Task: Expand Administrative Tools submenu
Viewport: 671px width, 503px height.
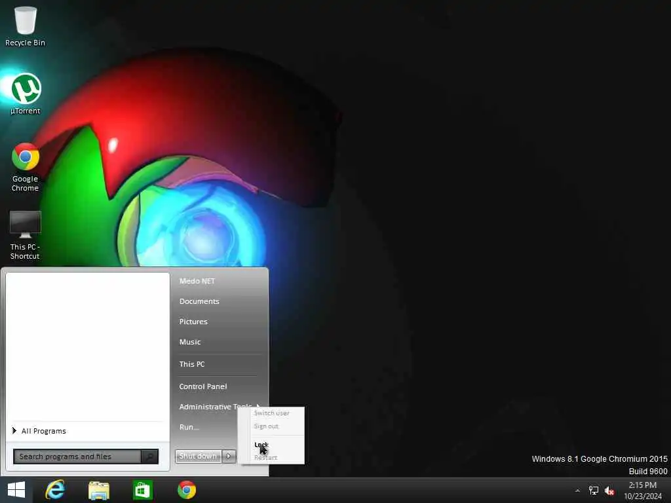Action: [x=220, y=406]
